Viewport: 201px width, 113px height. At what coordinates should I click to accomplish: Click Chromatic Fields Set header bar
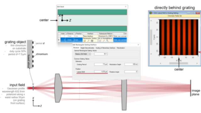(x=175, y=16)
